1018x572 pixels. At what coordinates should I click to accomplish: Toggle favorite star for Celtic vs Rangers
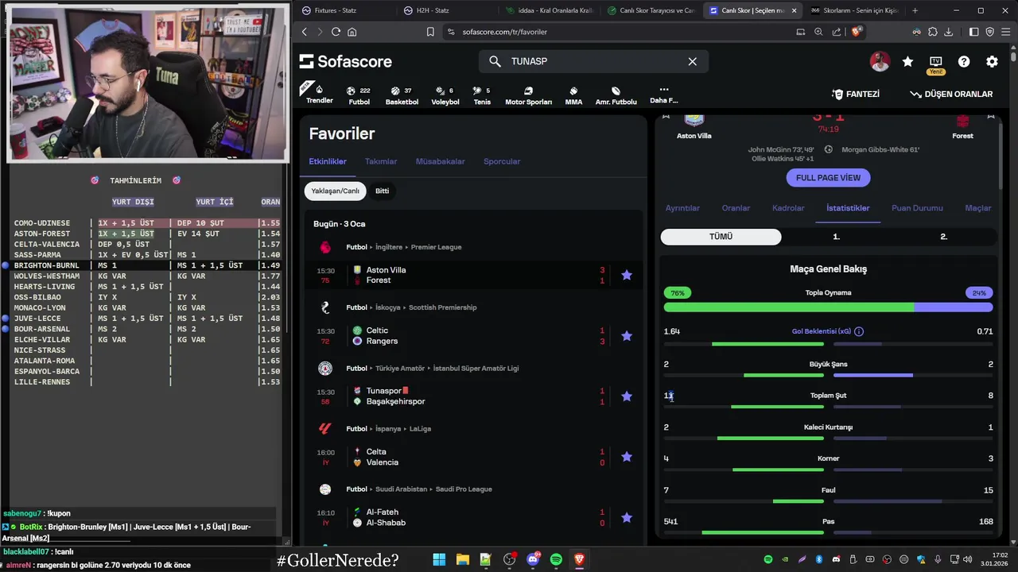627,336
